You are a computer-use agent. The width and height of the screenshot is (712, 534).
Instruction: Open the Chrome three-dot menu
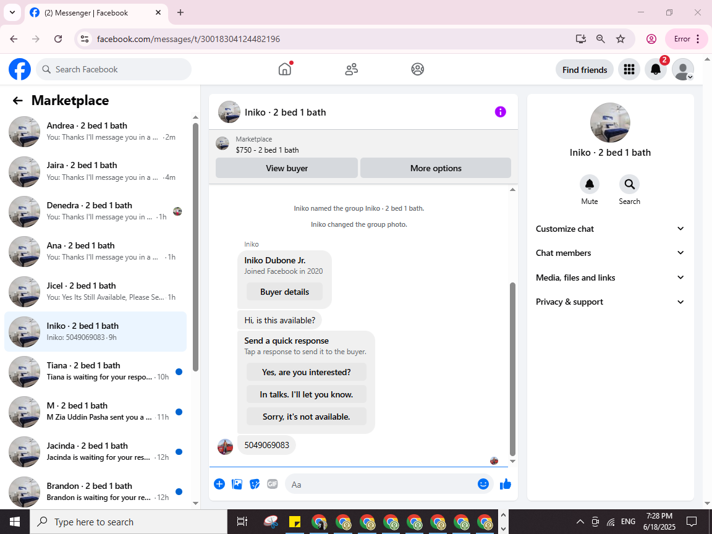click(x=698, y=39)
